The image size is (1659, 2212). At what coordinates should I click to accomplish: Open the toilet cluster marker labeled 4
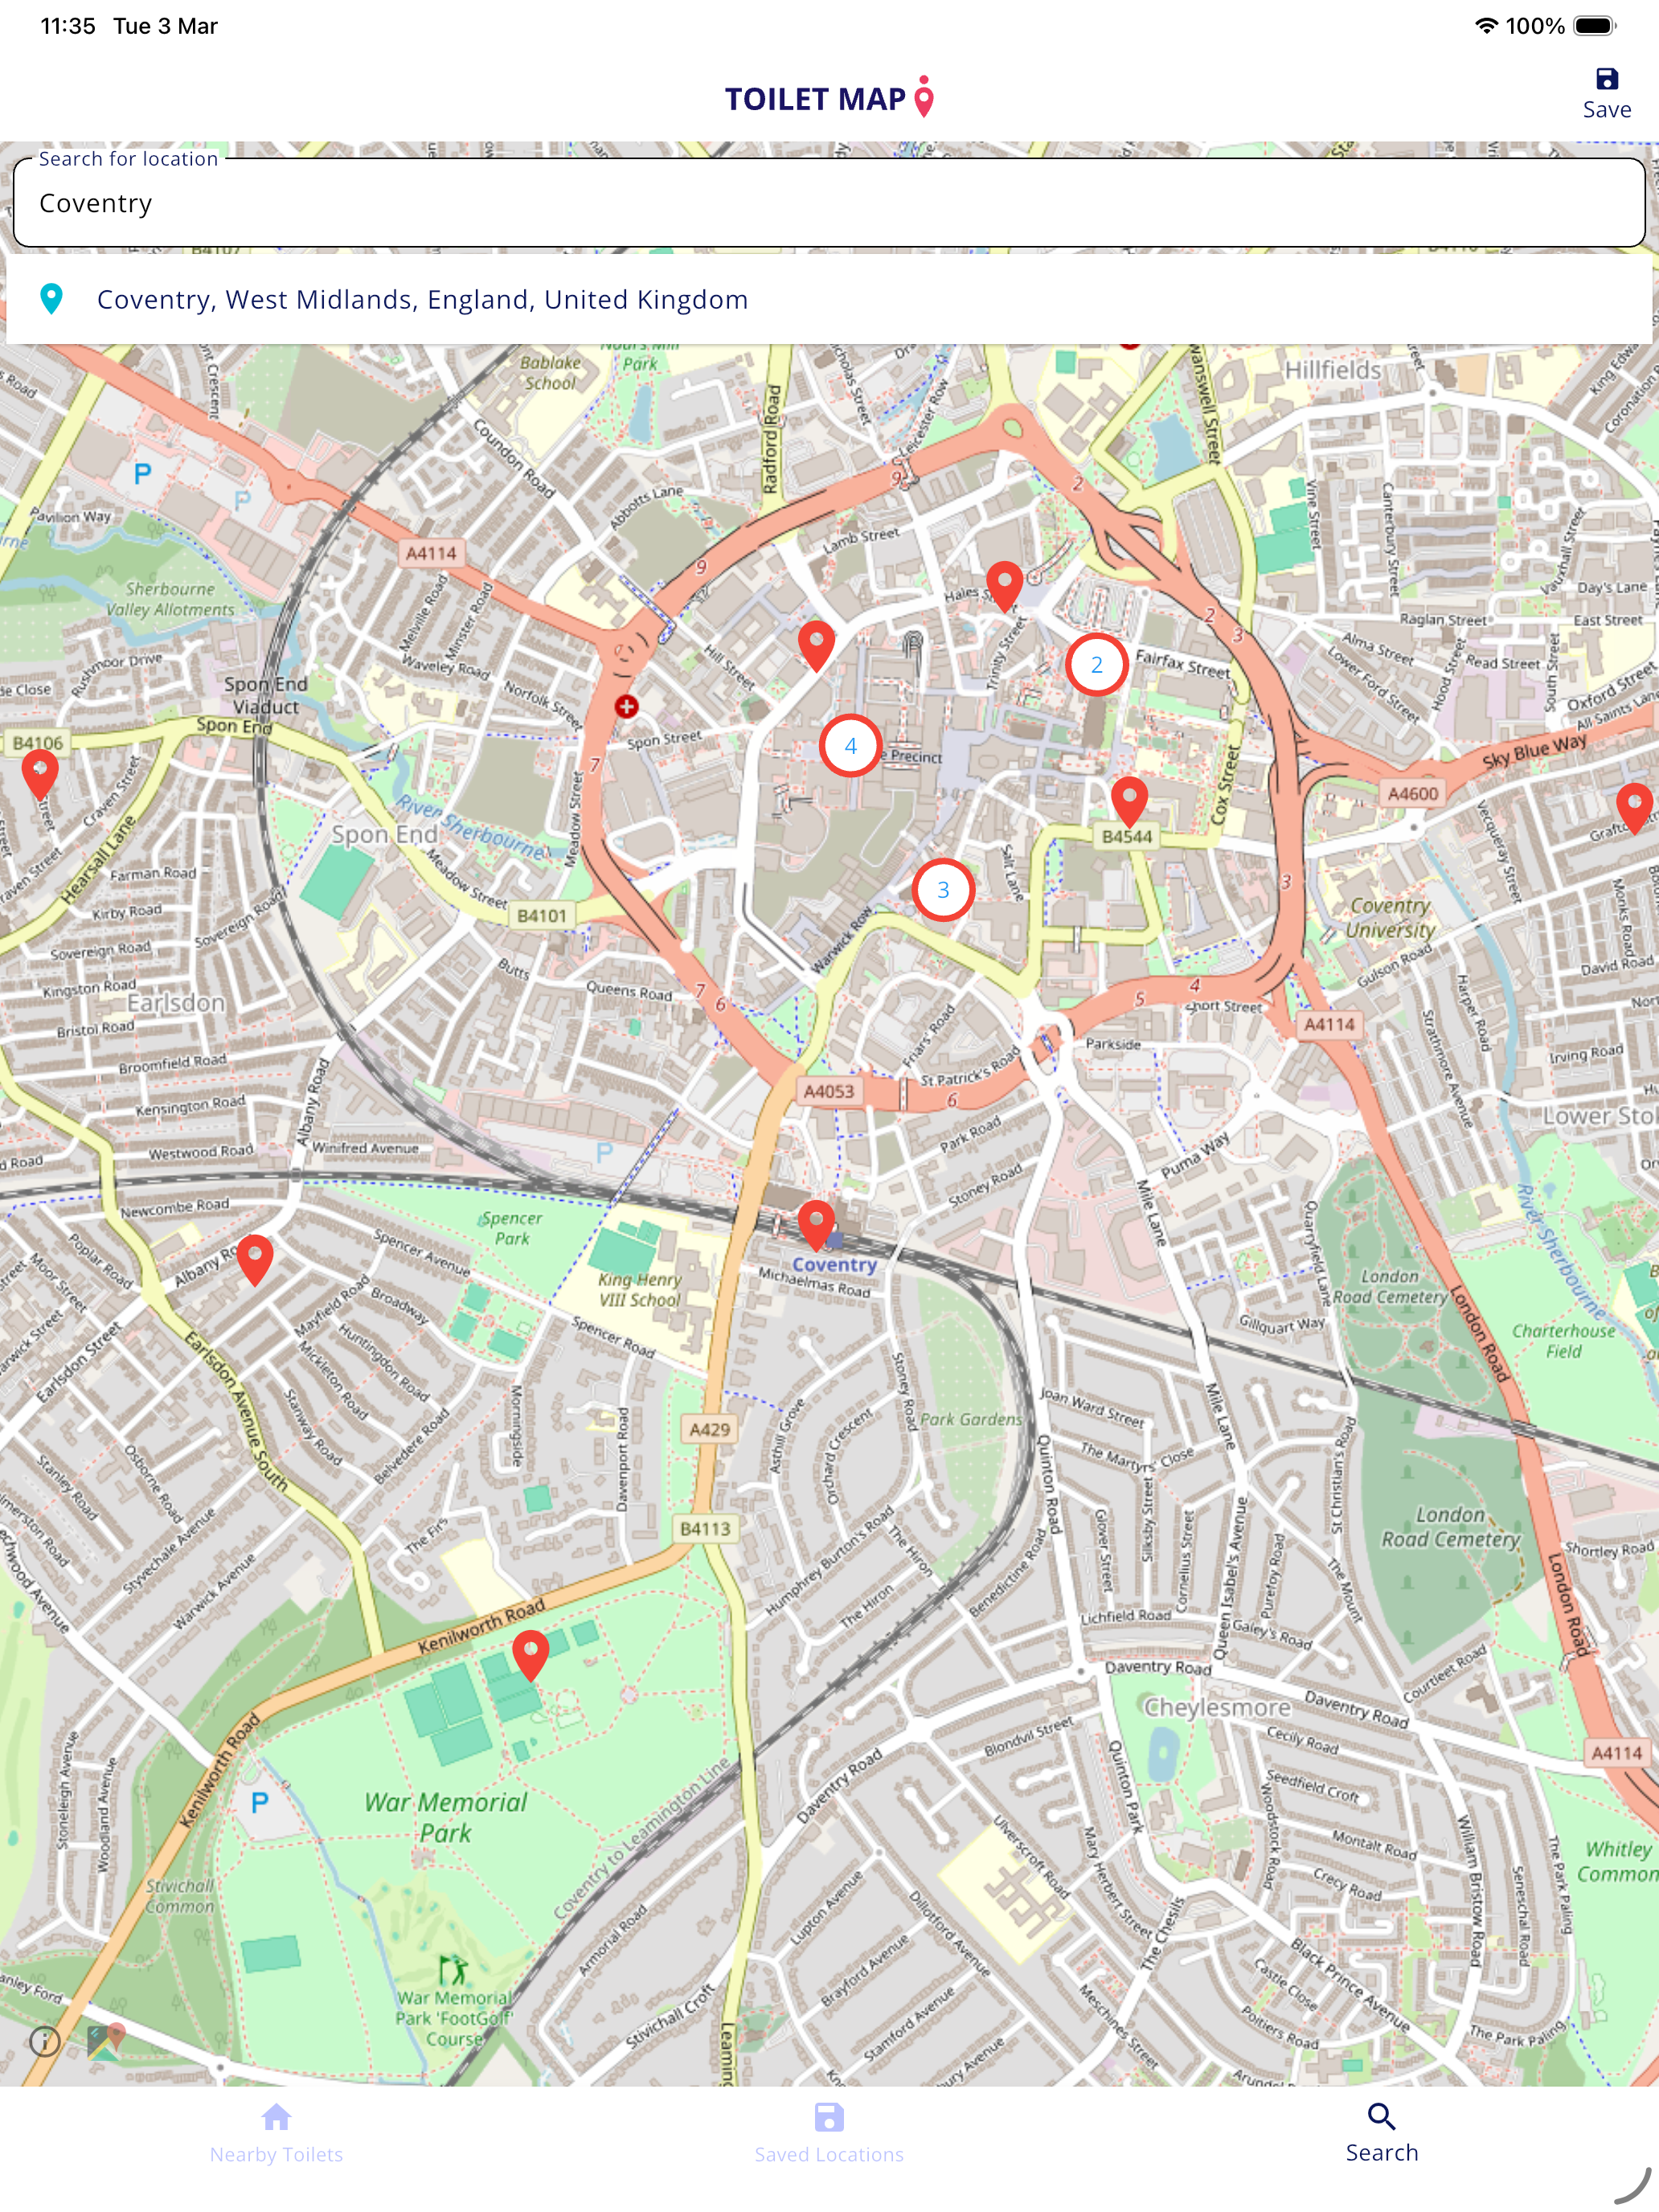coord(850,746)
